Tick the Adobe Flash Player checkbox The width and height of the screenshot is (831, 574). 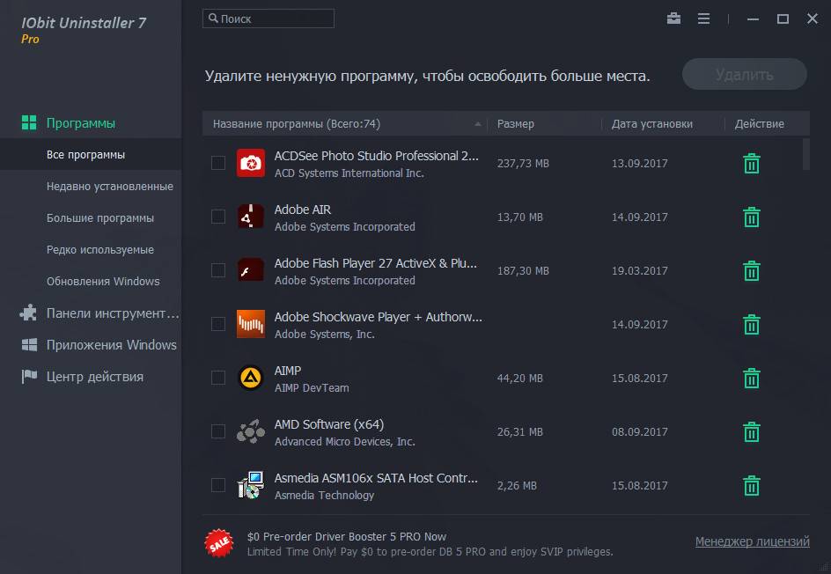click(x=218, y=270)
